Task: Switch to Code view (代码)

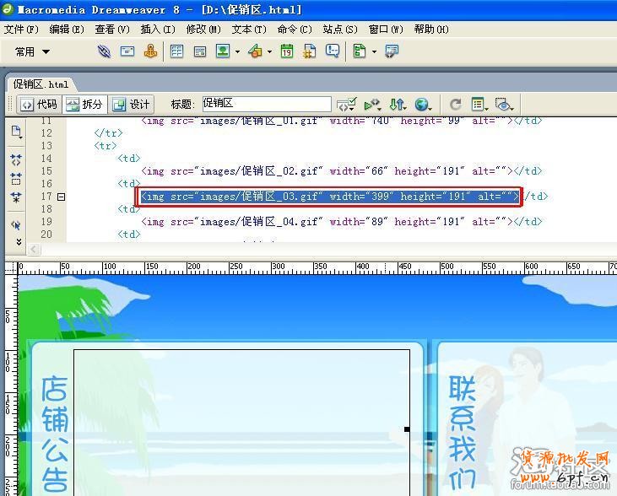Action: coord(40,105)
